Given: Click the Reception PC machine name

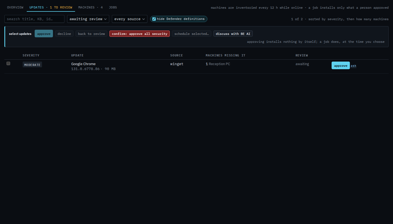Looking at the screenshot, I should click(x=219, y=64).
